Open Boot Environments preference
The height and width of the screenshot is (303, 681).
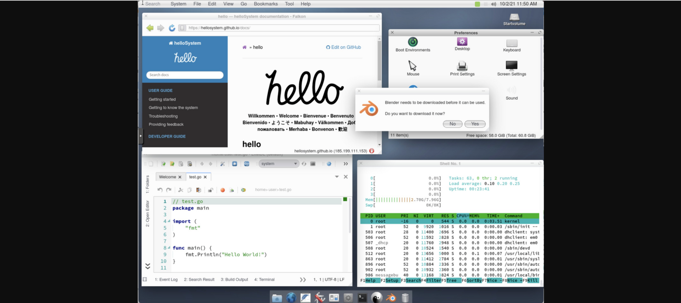pyautogui.click(x=413, y=45)
